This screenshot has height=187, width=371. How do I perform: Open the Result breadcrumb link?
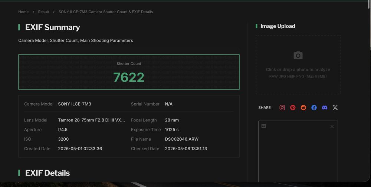[x=43, y=12]
